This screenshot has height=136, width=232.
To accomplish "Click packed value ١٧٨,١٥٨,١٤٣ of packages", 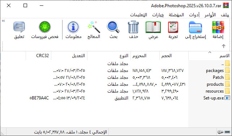I will pos(142,71).
